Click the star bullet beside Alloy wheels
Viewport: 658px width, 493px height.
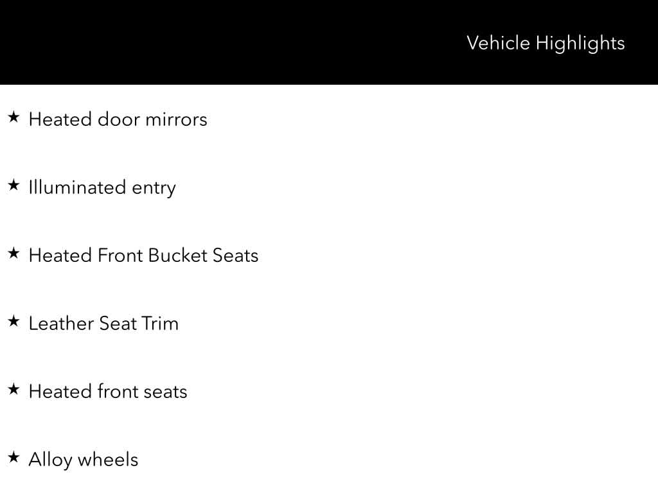(13, 458)
